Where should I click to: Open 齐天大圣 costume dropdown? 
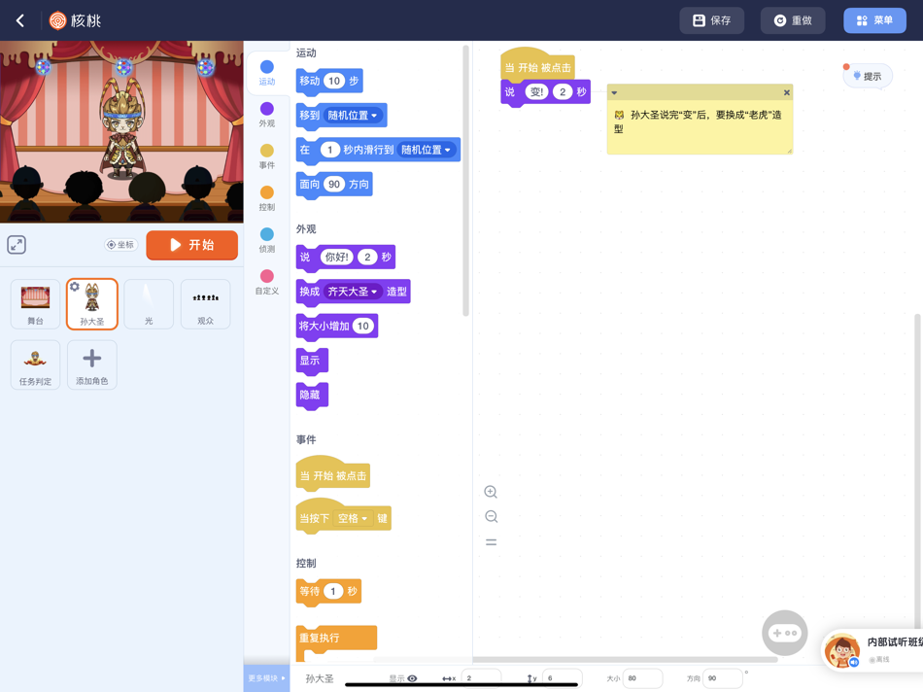point(353,292)
